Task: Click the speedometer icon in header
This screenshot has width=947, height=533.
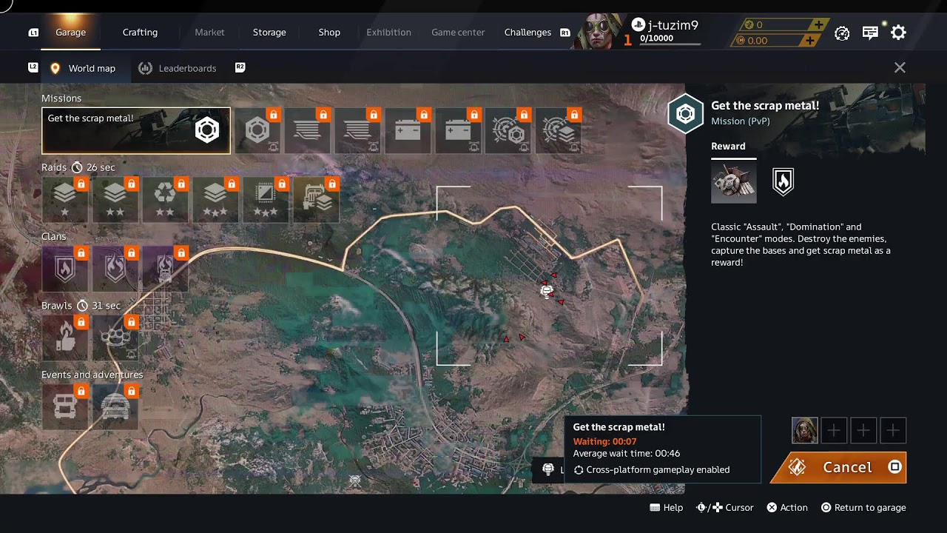Action: (x=842, y=33)
